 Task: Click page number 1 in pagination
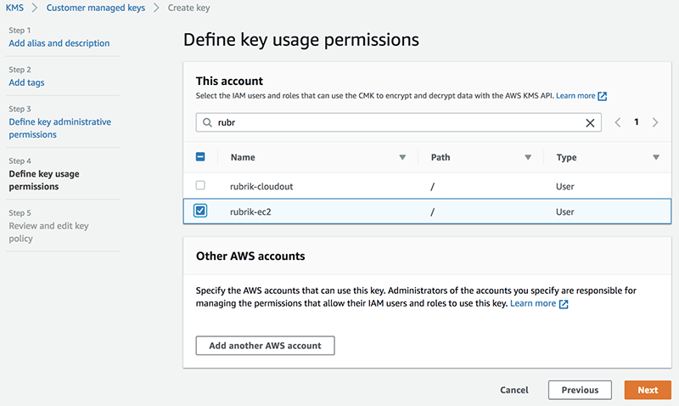tap(636, 122)
